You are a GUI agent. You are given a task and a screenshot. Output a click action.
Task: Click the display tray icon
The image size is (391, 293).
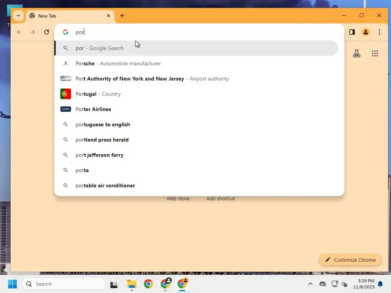tap(334, 284)
